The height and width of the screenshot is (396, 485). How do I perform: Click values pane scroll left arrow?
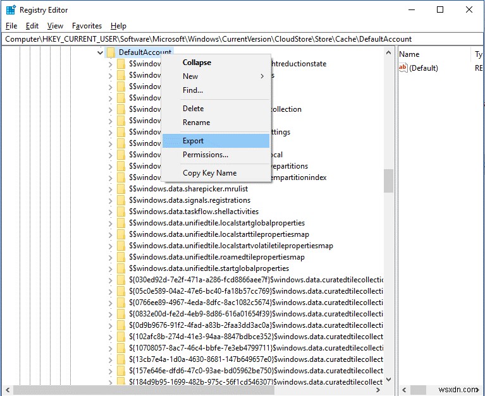point(404,390)
